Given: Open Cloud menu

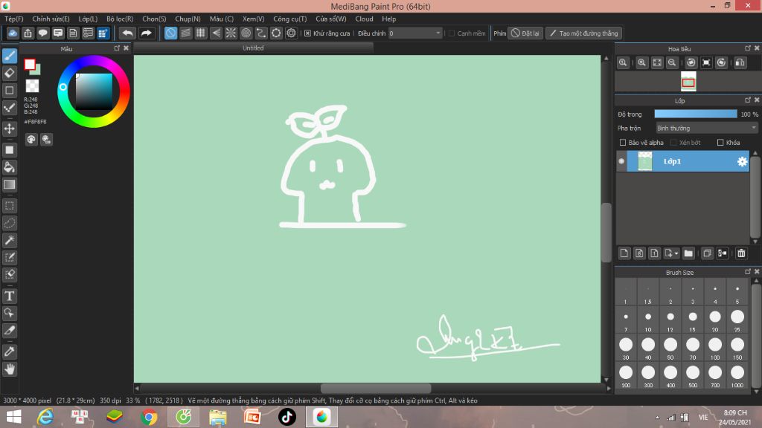Looking at the screenshot, I should click(364, 19).
